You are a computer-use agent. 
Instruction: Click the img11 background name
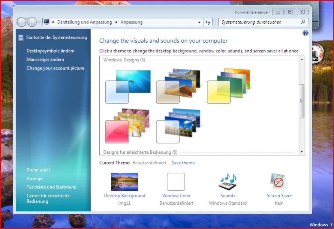point(124,203)
